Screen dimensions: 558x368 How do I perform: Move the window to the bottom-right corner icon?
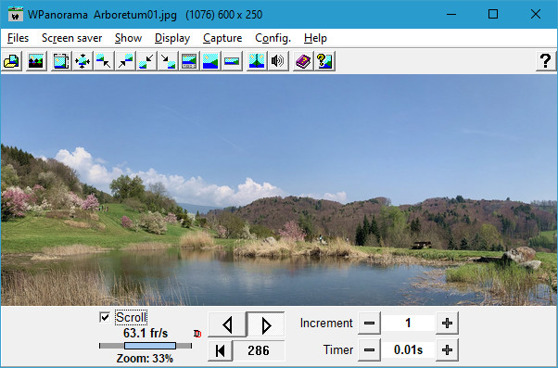tap(168, 61)
